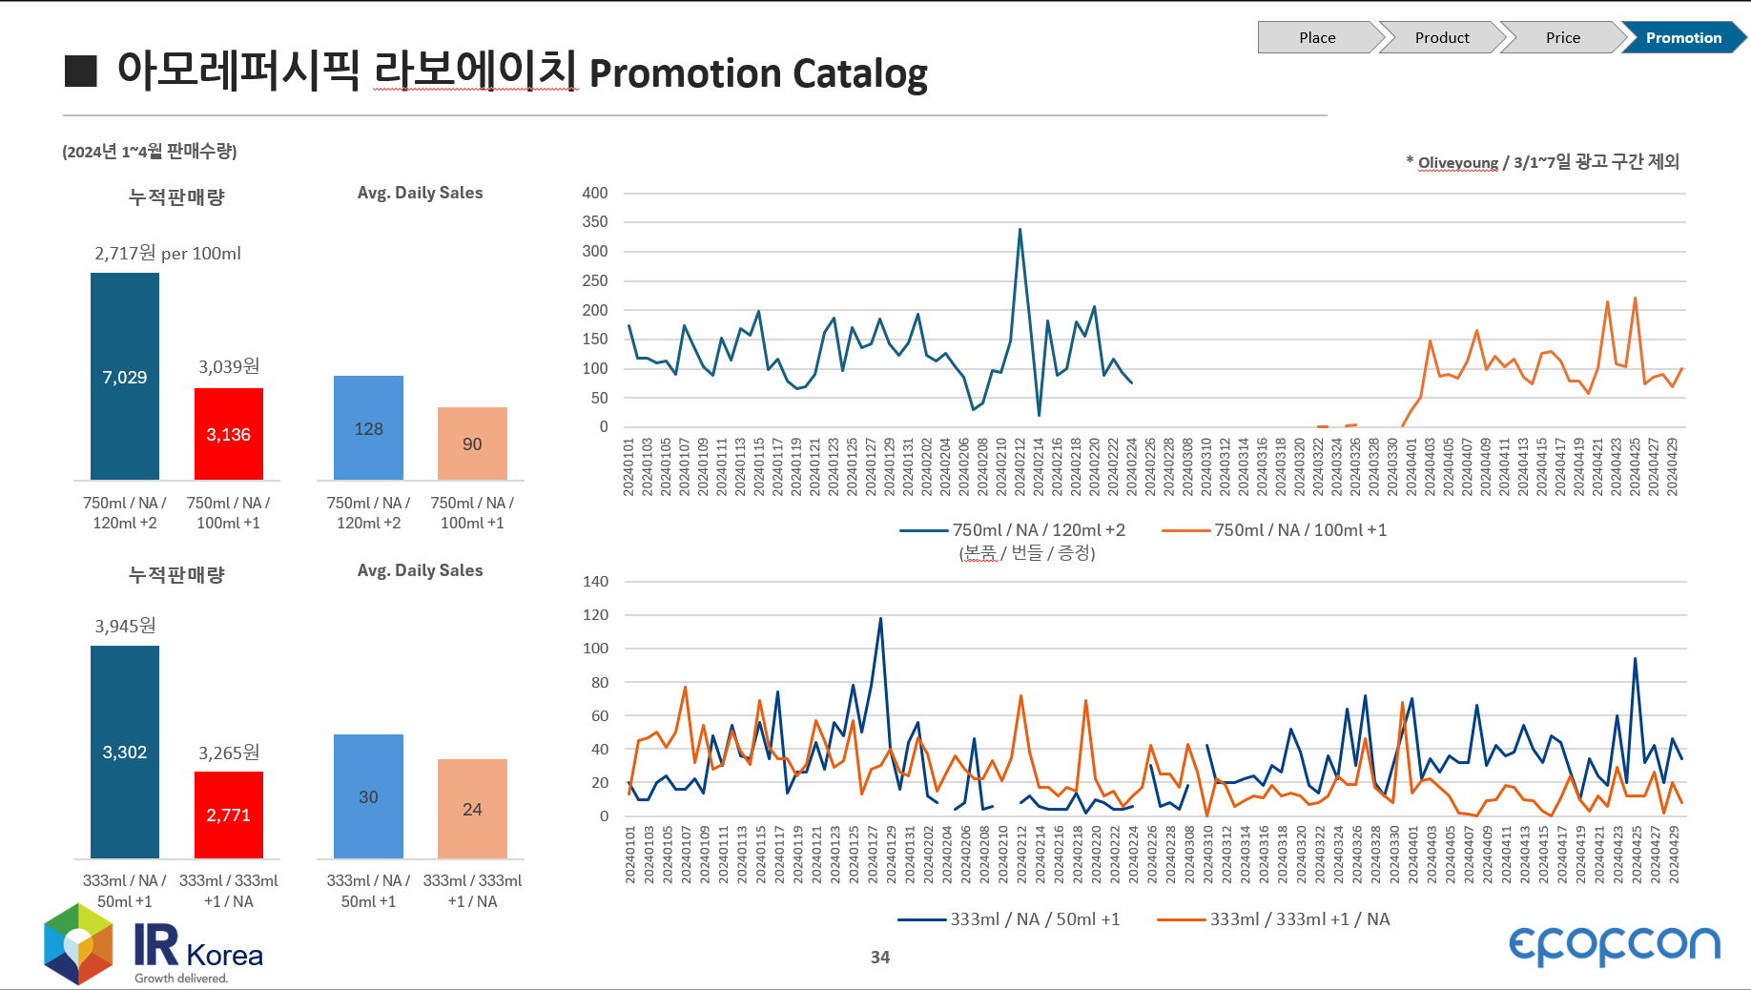Click the Oliveyoung footnote text
The width and height of the screenshot is (1751, 990).
coord(1542,162)
